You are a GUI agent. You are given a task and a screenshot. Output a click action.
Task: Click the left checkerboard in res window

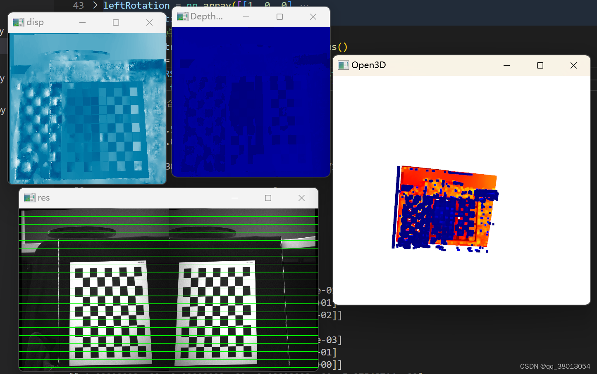110,313
